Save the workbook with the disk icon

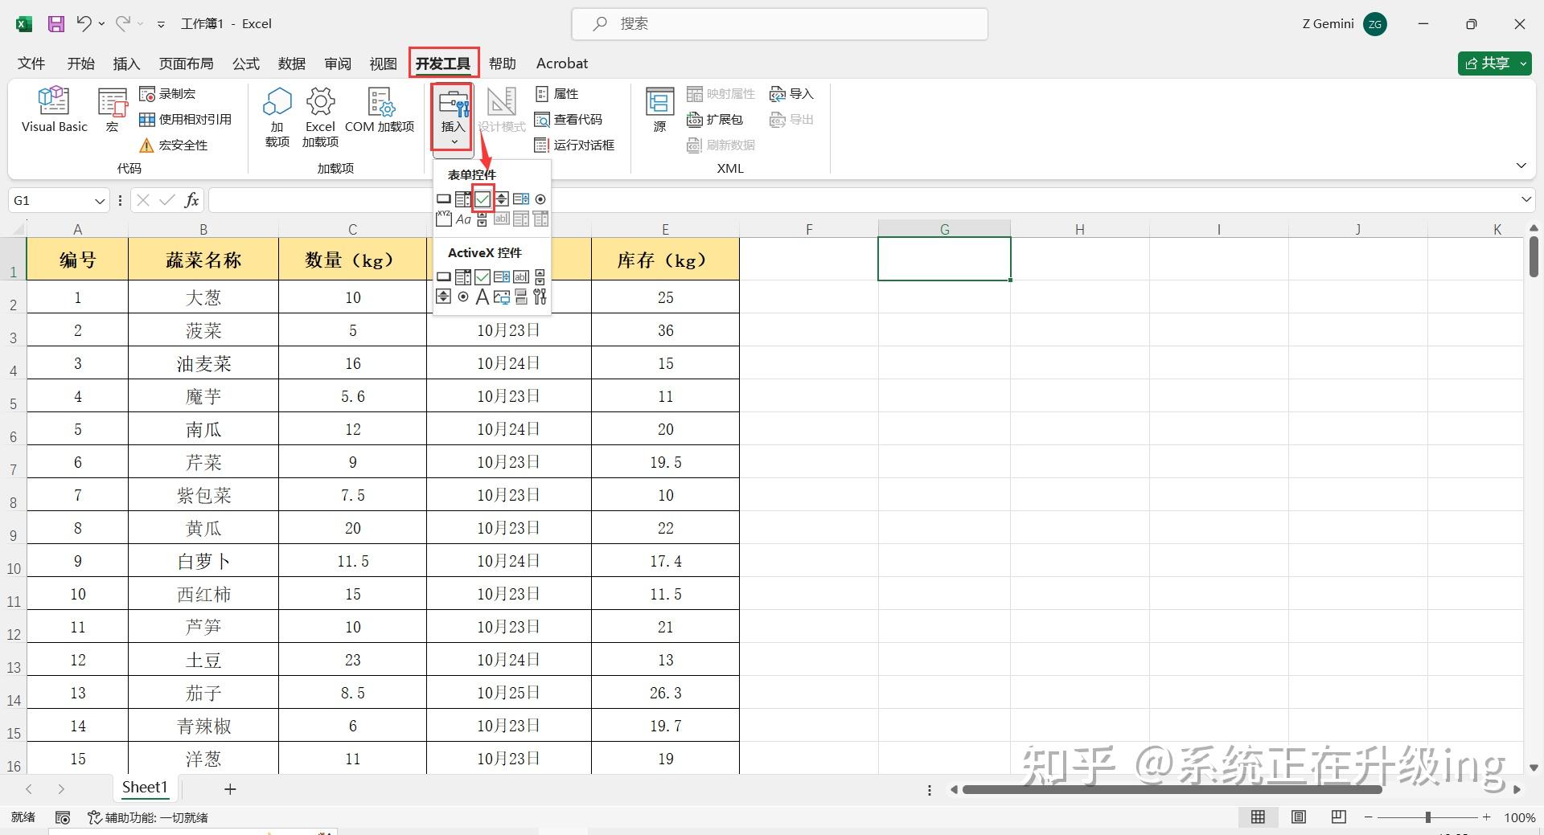(x=55, y=23)
